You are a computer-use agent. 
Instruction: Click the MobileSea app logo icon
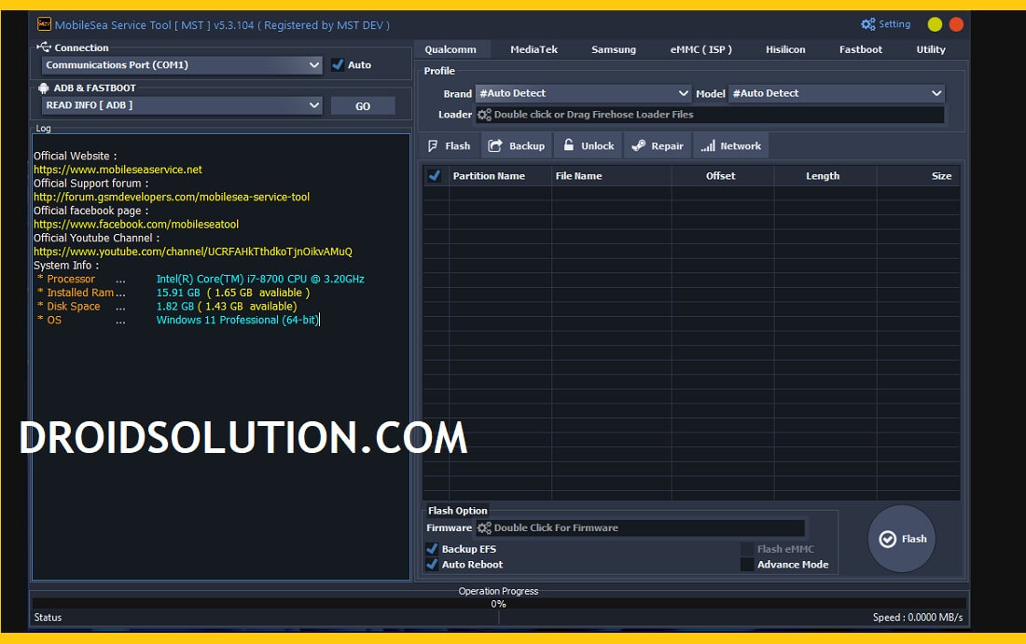pos(44,24)
